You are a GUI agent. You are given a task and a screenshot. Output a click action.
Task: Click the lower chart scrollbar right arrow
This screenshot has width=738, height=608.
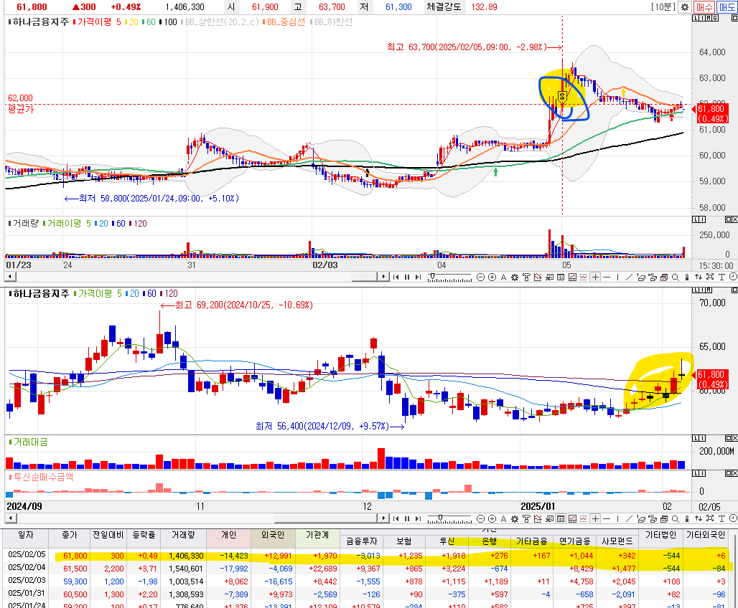tap(383, 518)
